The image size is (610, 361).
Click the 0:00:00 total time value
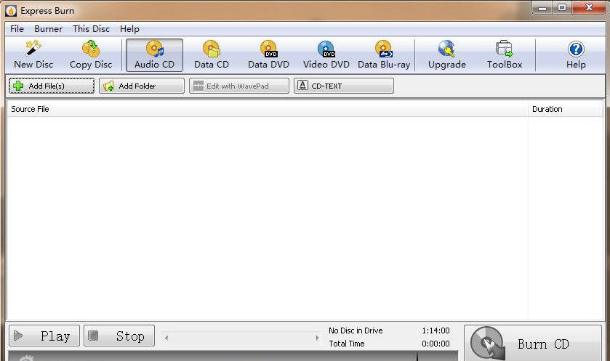click(x=436, y=344)
